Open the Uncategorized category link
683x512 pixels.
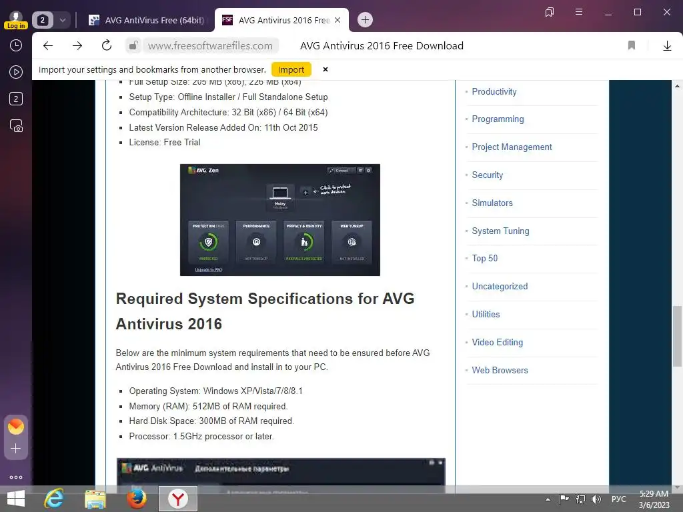pos(500,287)
